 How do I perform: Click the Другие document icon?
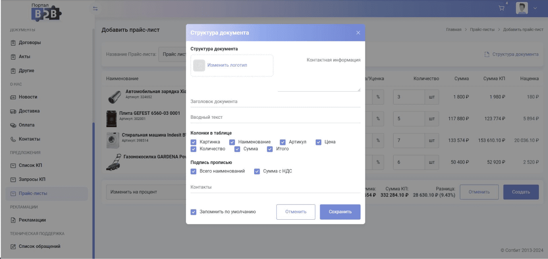[x=13, y=71]
